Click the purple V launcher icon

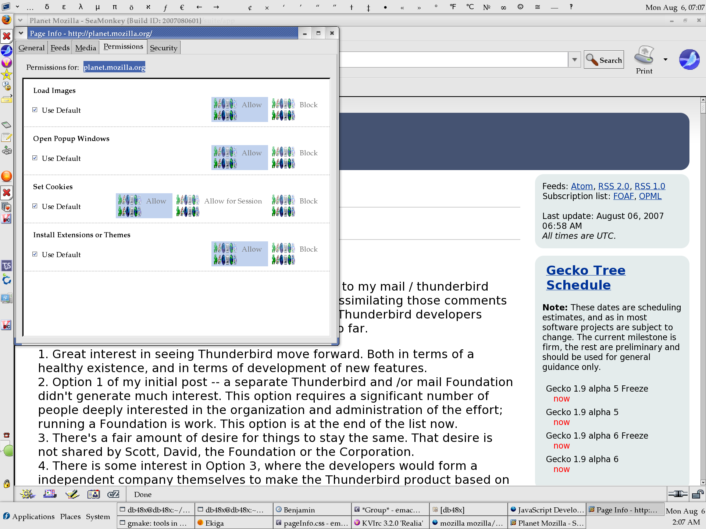tap(7, 62)
